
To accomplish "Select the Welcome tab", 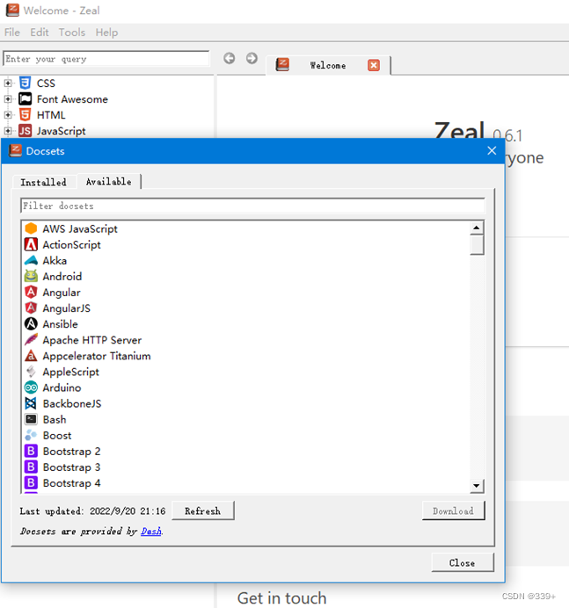I will [x=328, y=66].
